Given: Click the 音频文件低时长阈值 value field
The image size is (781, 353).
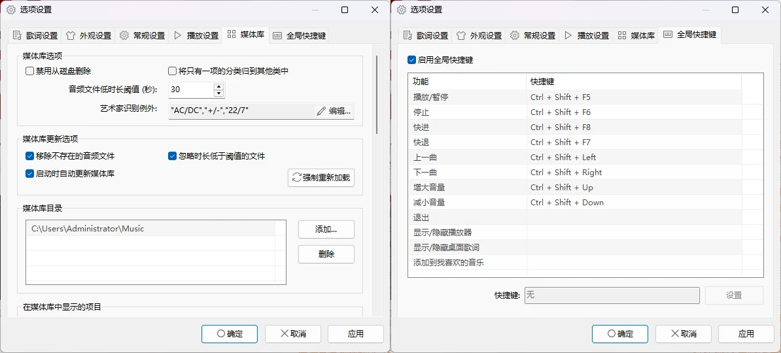Looking at the screenshot, I should pos(191,90).
